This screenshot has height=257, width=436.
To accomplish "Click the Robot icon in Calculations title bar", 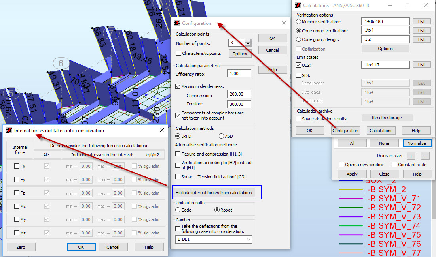I will 298,5.
